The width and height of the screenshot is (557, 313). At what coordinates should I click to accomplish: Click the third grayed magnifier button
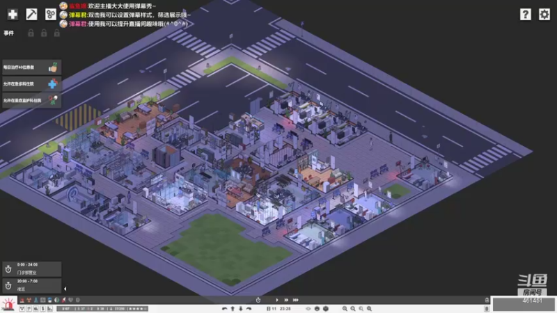361,309
